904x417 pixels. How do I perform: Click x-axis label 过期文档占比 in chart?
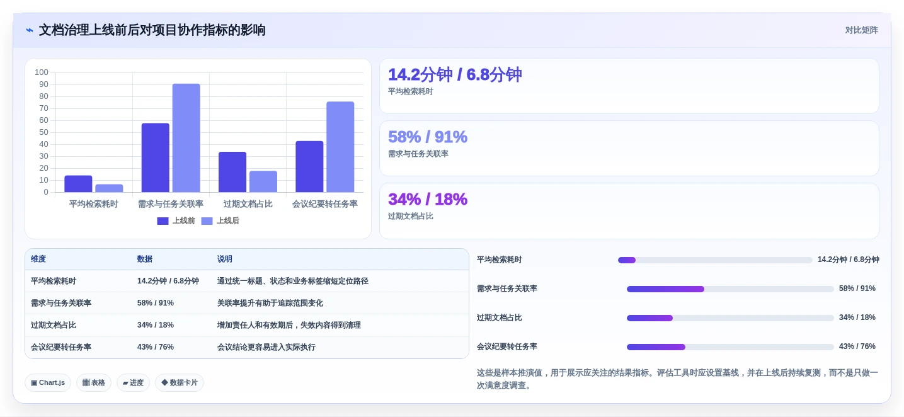click(248, 204)
